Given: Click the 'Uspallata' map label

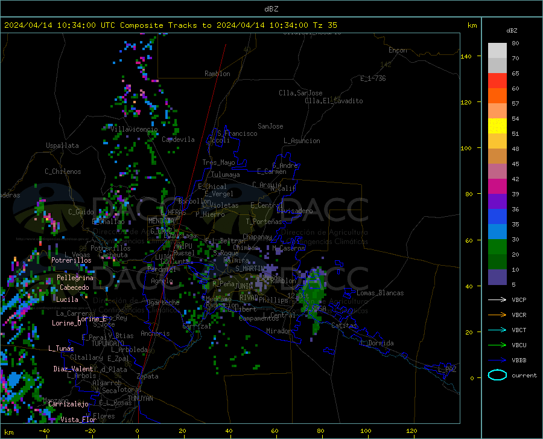Looking at the screenshot, I should click(62, 146).
